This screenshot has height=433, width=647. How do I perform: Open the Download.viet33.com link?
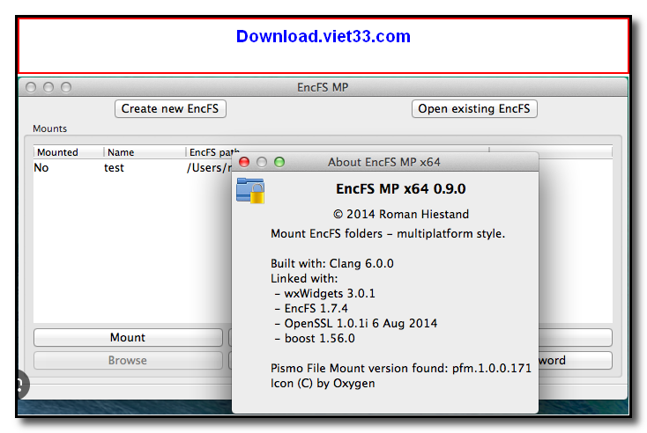pos(323,36)
